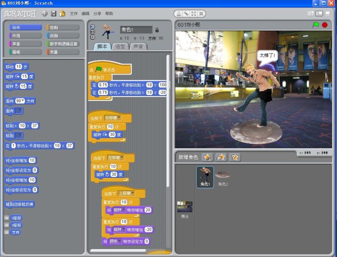The image size is (337, 257).
Task: Select the duplicate stamp tool
Action: (x=179, y=14)
